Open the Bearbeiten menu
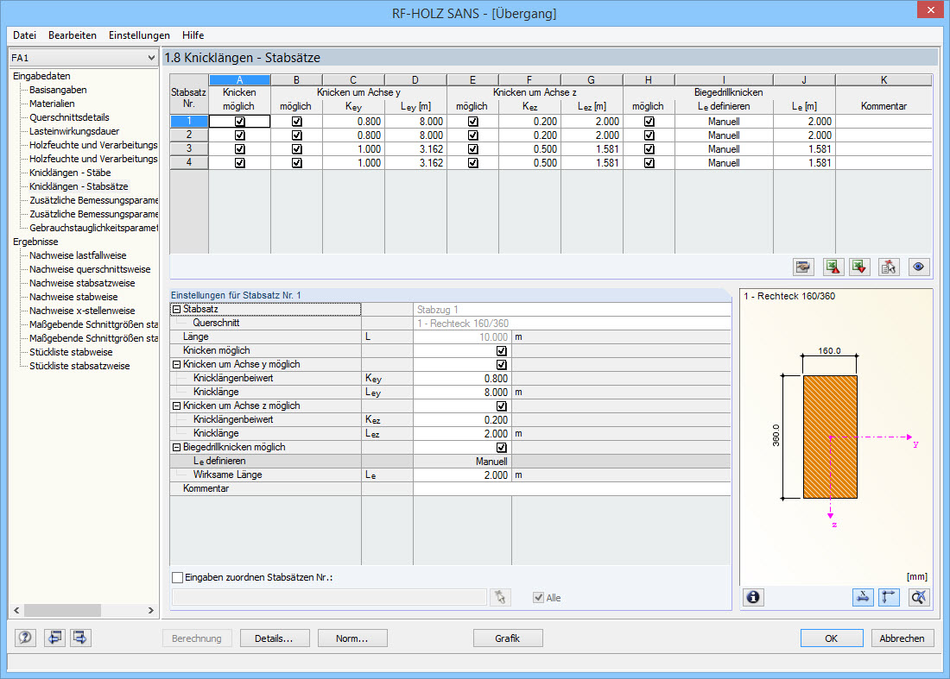The image size is (950, 679). (x=73, y=35)
